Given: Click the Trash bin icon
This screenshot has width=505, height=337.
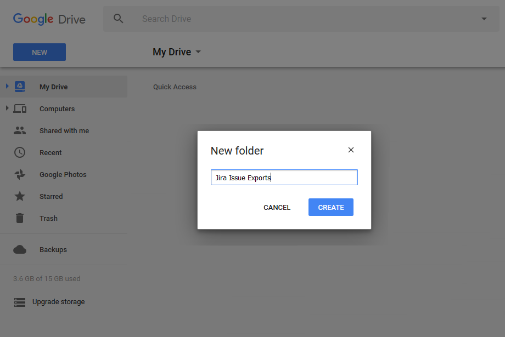Looking at the screenshot, I should click(20, 218).
